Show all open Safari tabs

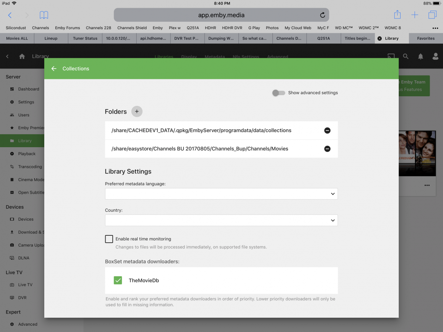pyautogui.click(x=432, y=15)
